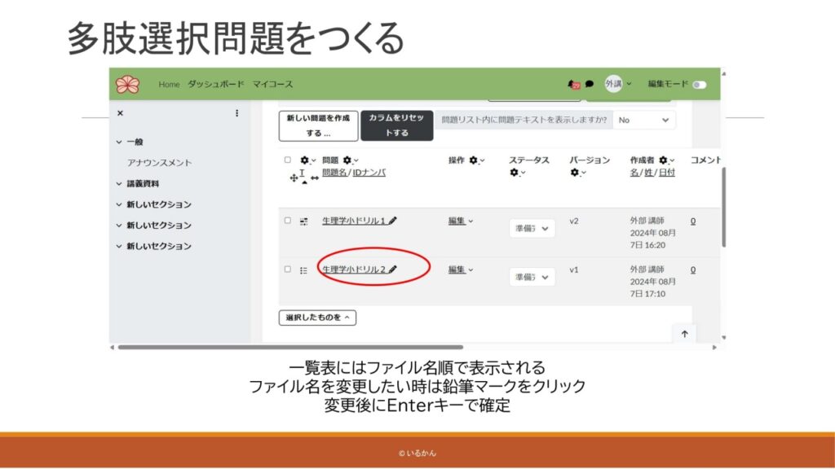Click the 新しい問題を作成する button

point(318,125)
